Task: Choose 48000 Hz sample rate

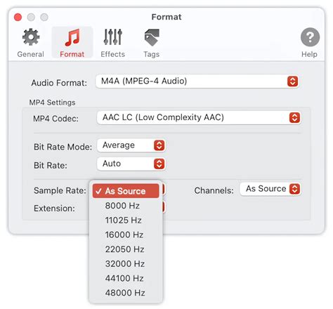Action: coord(126,293)
